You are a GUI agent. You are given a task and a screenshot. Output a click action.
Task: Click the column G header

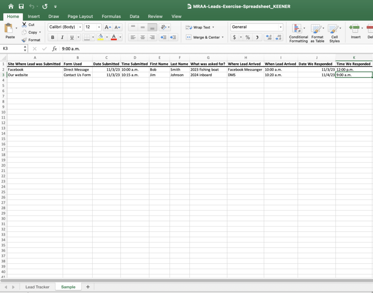click(208, 58)
